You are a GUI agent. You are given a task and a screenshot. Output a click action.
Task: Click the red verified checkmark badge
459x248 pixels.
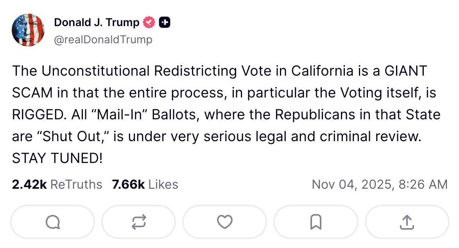[x=149, y=23]
